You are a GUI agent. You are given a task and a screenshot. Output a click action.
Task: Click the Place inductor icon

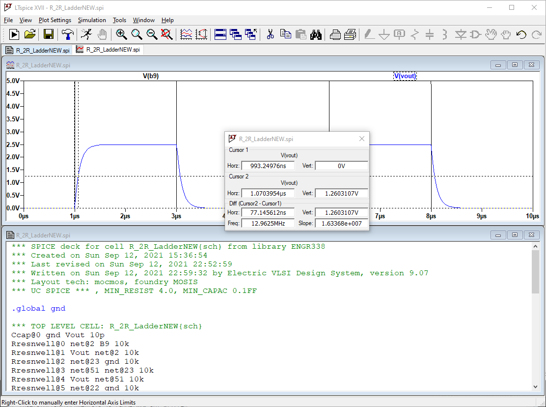[x=445, y=34]
